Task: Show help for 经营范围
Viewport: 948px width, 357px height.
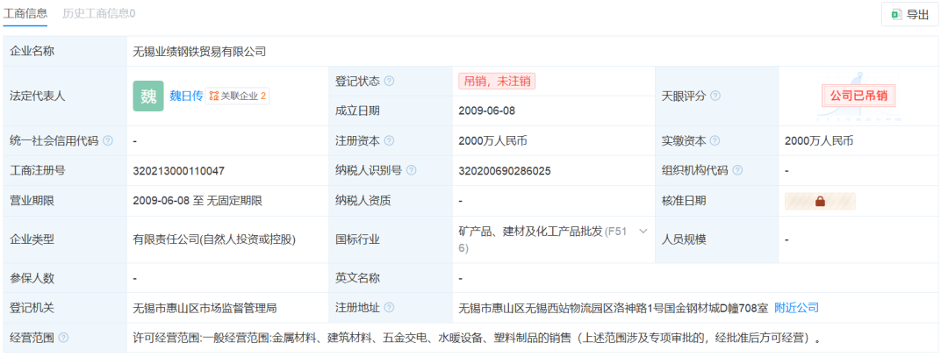Action: point(63,338)
